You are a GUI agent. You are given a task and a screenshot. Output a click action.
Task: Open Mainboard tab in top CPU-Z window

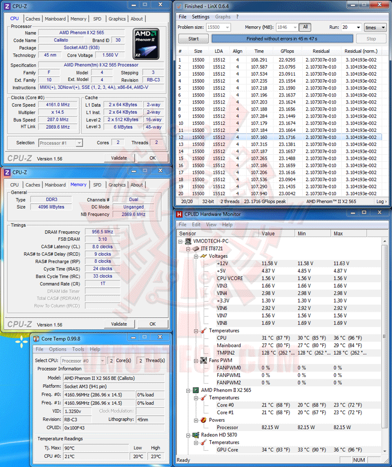pos(56,19)
